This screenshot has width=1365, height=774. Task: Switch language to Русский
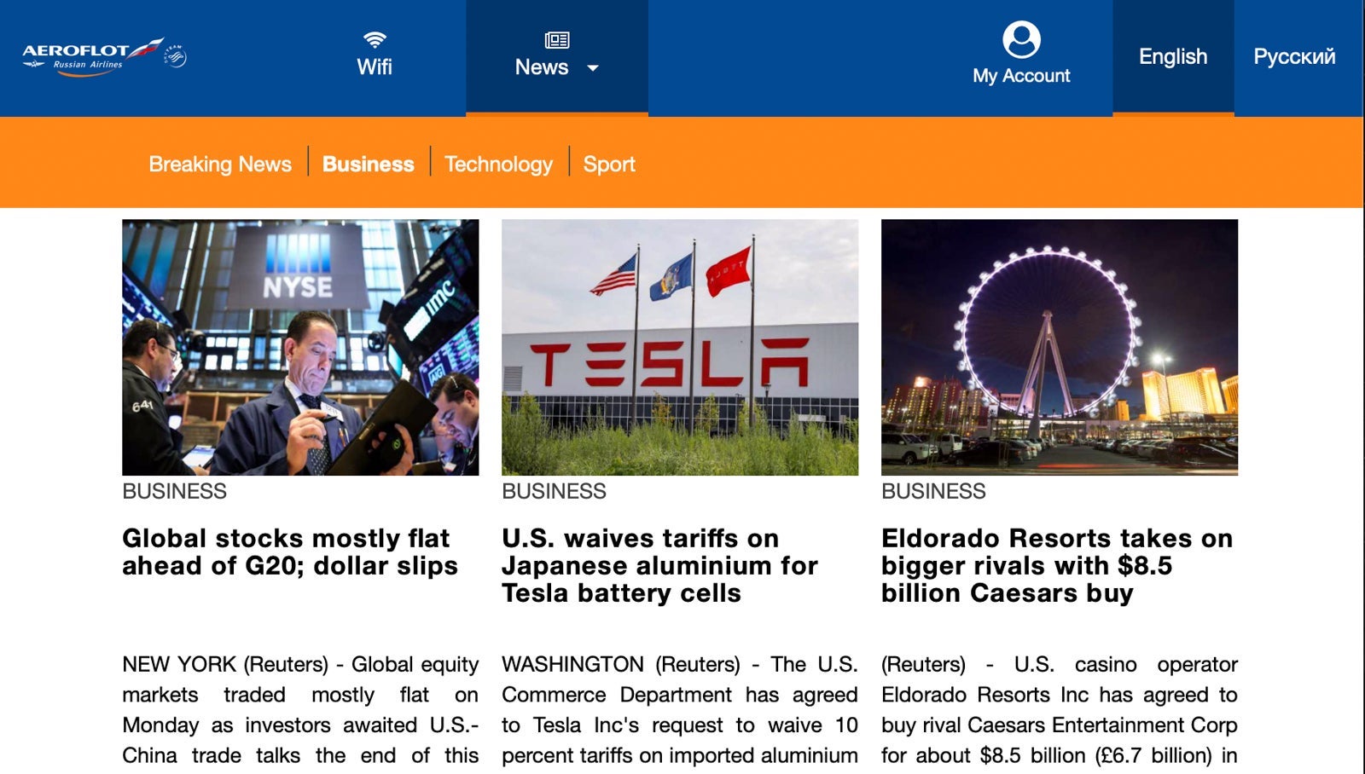click(1294, 57)
